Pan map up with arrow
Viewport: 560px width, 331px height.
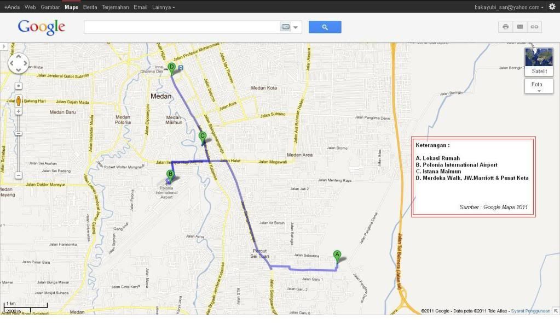click(18, 57)
